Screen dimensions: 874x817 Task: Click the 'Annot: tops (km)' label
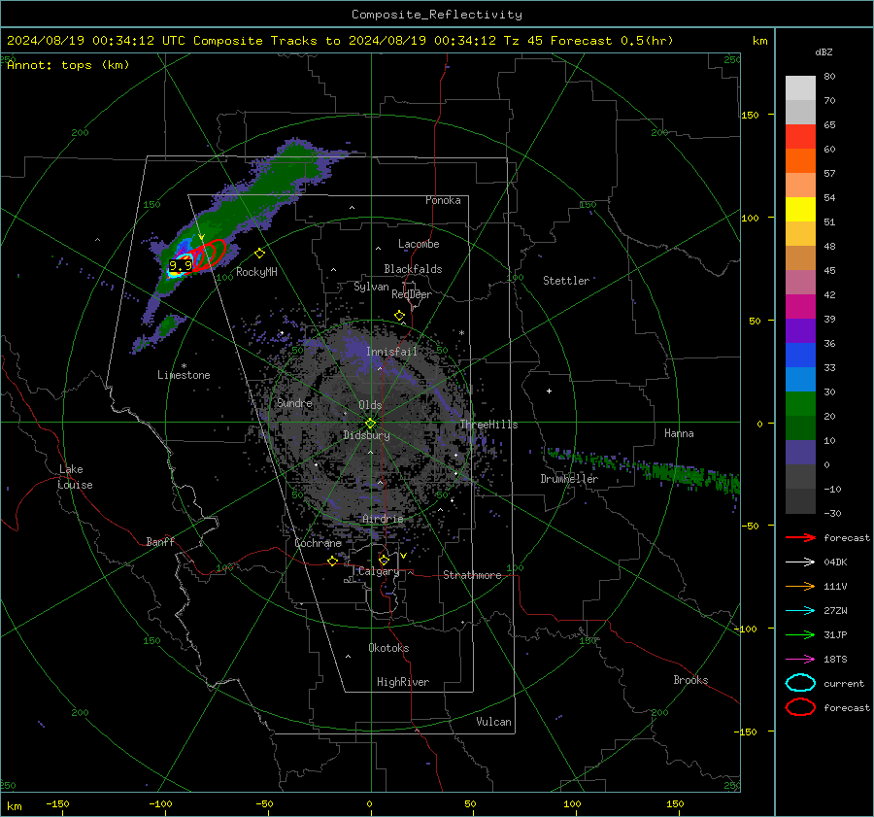(x=68, y=65)
